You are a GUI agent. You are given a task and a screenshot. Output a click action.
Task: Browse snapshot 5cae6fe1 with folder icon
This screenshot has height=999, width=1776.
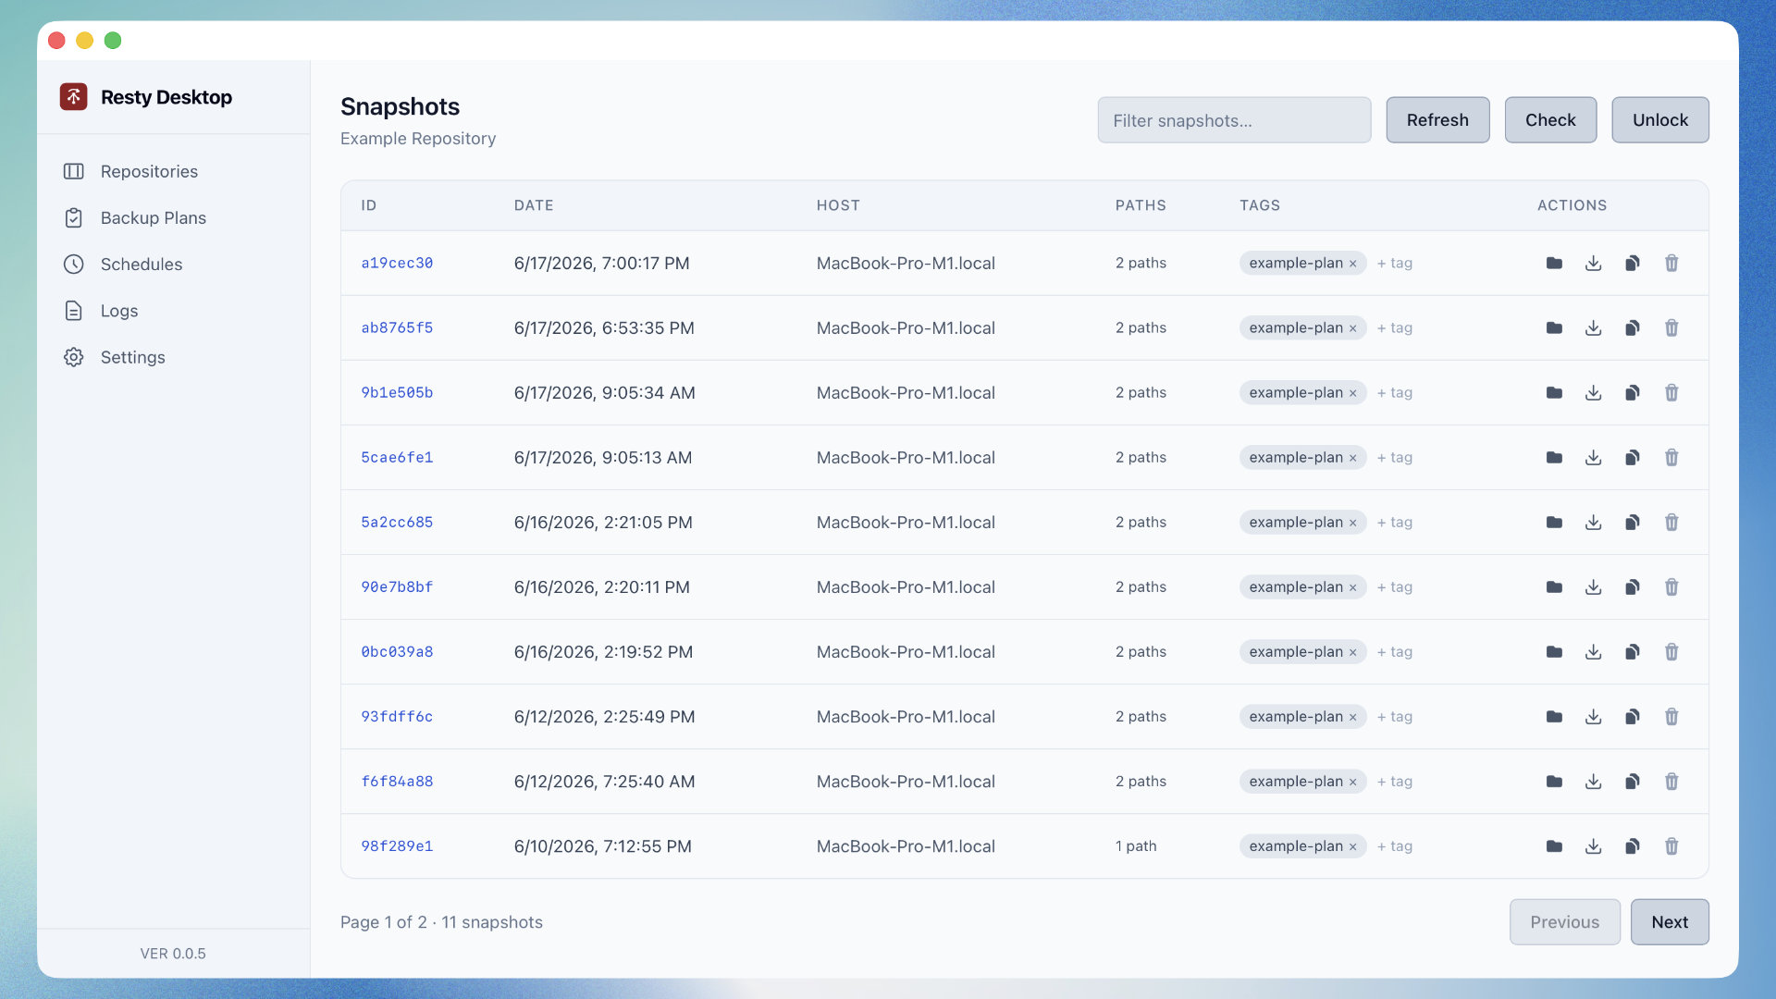[1554, 457]
